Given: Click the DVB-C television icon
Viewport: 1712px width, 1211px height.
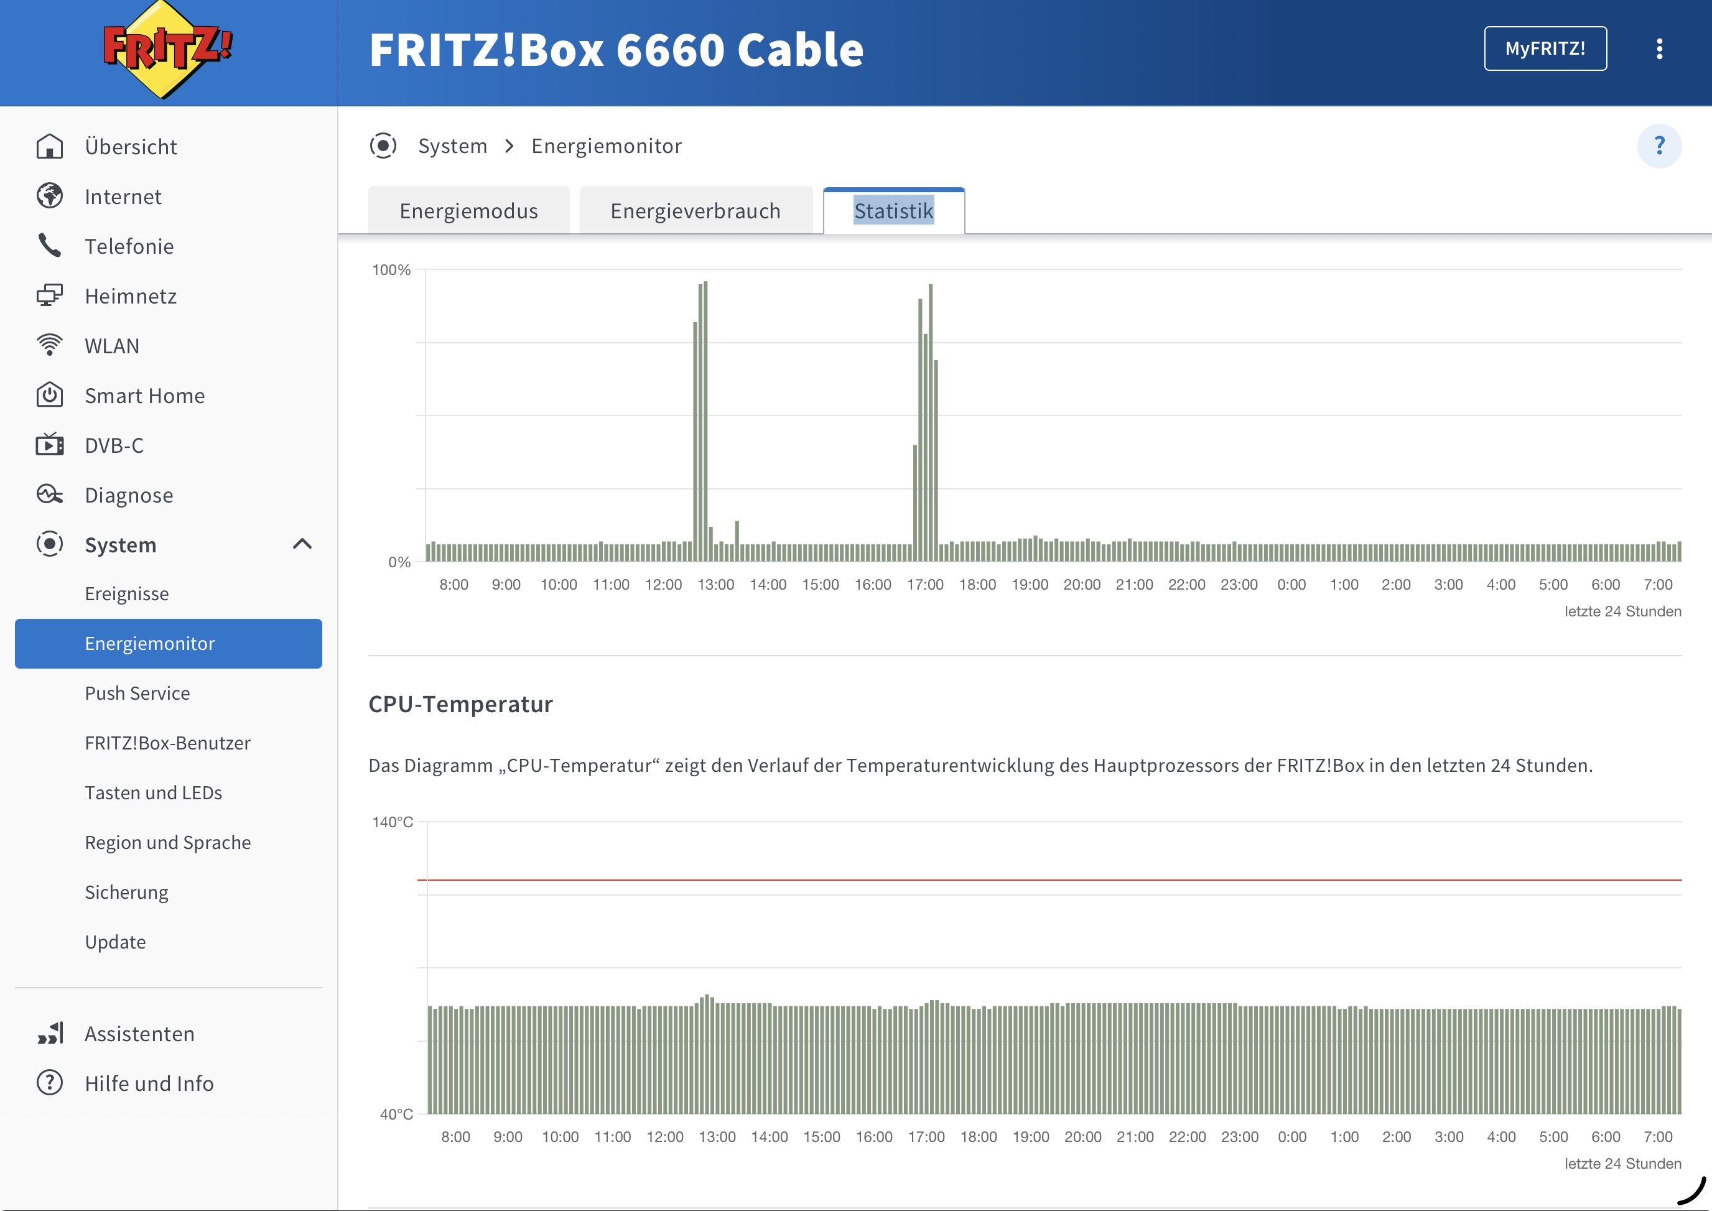Looking at the screenshot, I should pos(49,445).
